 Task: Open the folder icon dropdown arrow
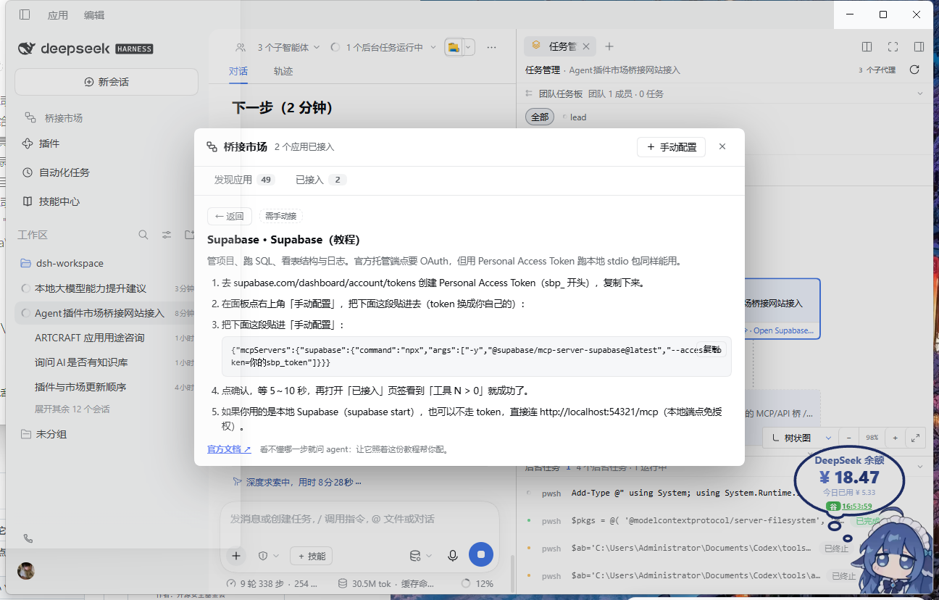[469, 47]
